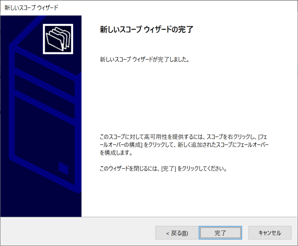Click the paragraph about フェールオーバーの構成

pos(184,145)
